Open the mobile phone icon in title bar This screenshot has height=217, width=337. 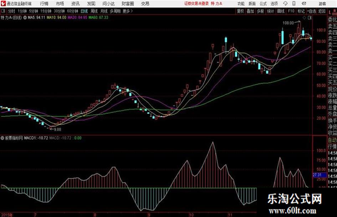click(x=294, y=4)
